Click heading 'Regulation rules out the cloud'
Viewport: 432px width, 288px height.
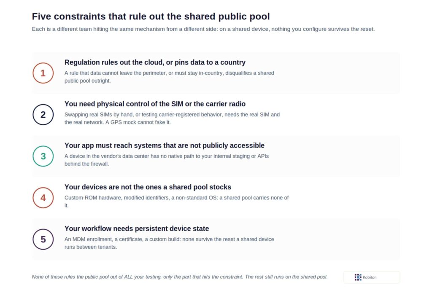155,62
